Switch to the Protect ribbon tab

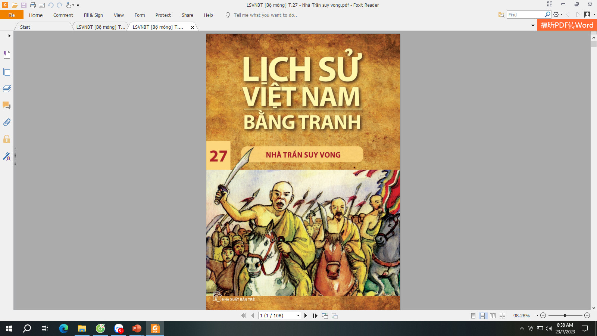163,15
